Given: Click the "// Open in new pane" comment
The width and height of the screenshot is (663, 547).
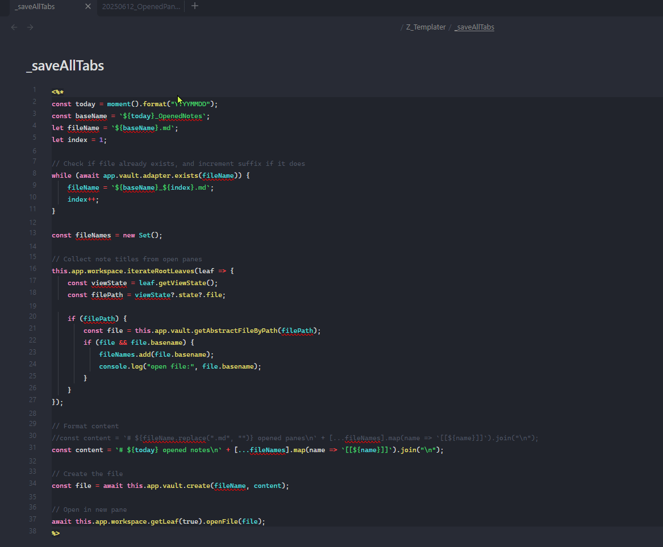Looking at the screenshot, I should pos(89,510).
